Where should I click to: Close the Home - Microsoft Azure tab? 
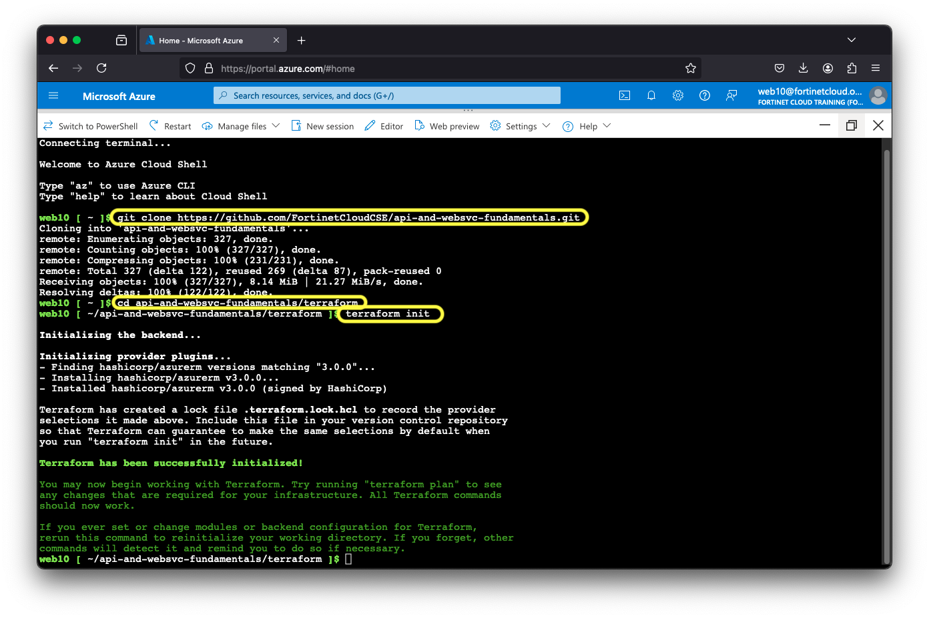276,40
